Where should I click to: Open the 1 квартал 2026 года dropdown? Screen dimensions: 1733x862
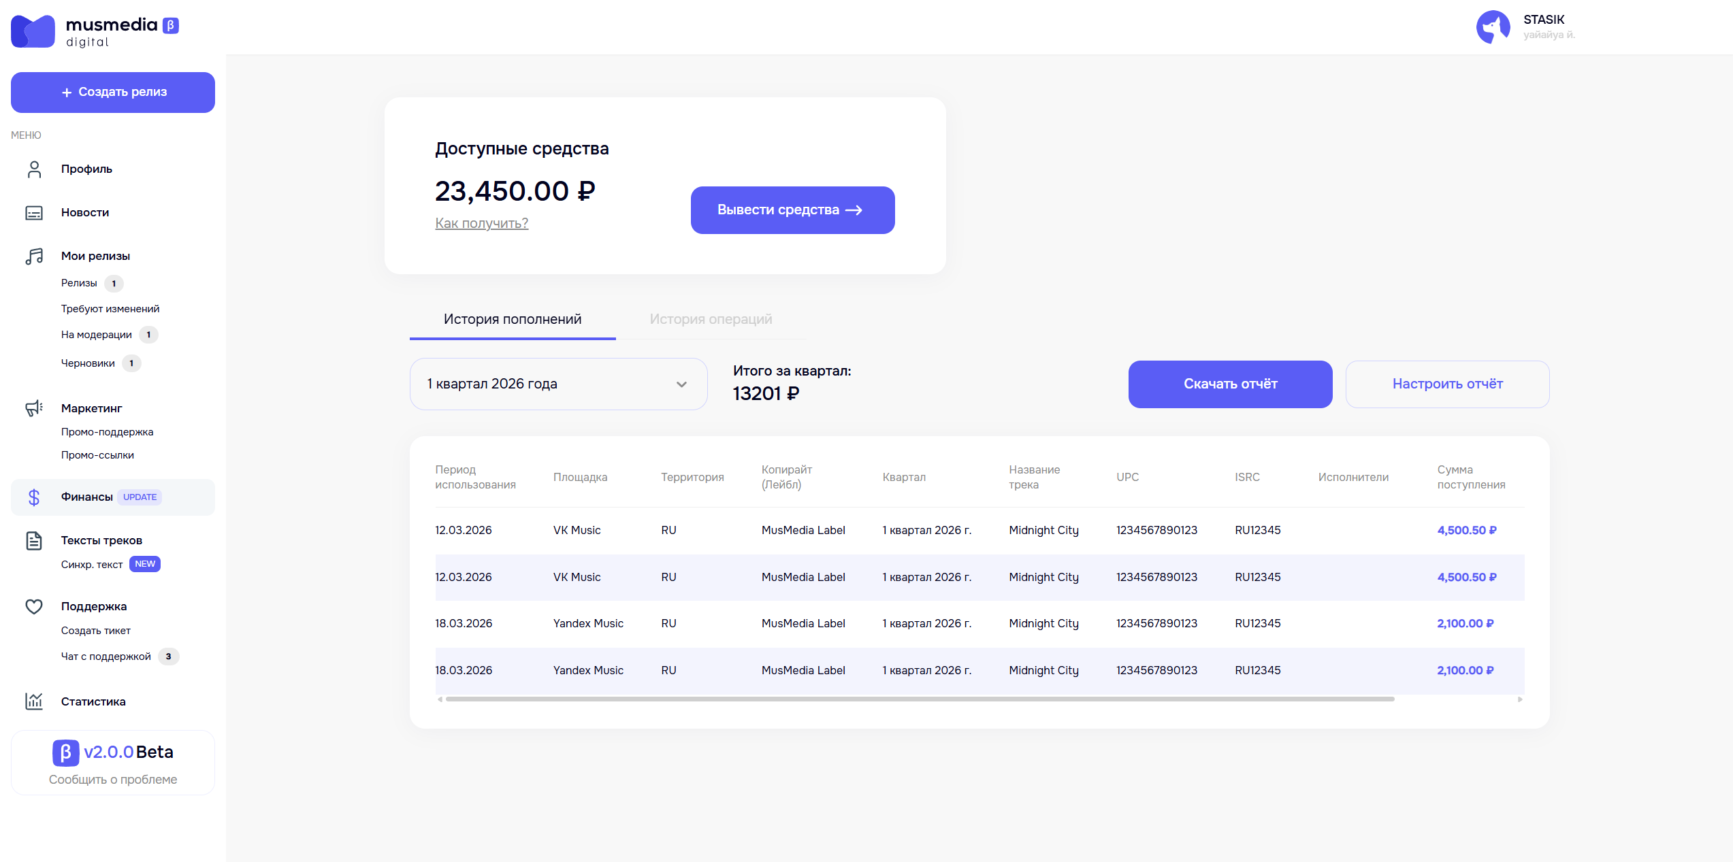(558, 384)
